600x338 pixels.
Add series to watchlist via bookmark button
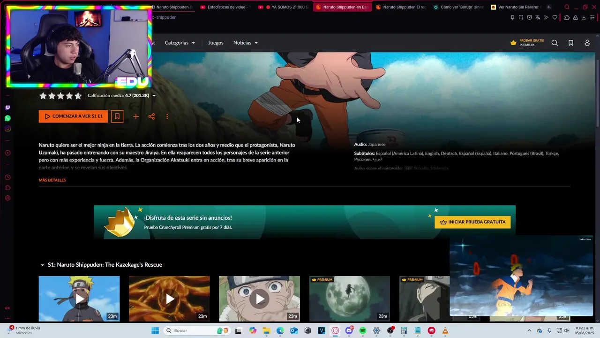click(x=117, y=116)
